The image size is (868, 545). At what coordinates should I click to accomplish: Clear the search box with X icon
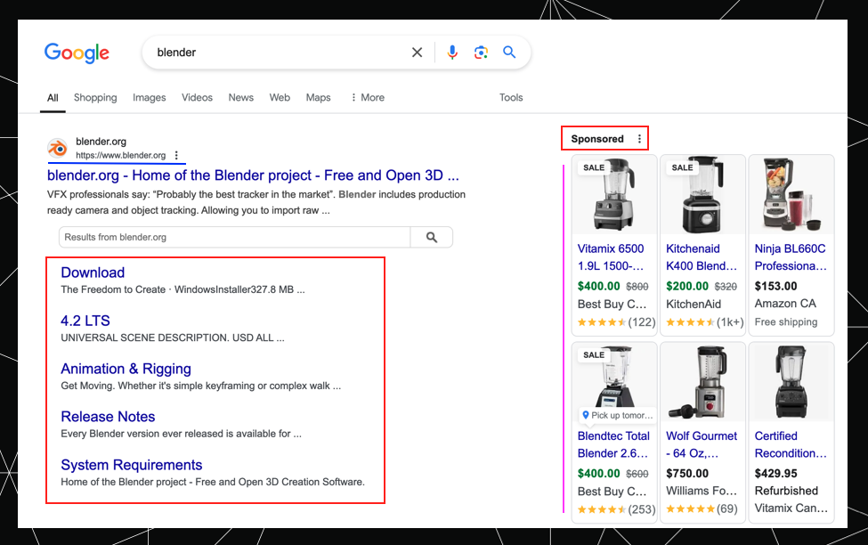[417, 53]
